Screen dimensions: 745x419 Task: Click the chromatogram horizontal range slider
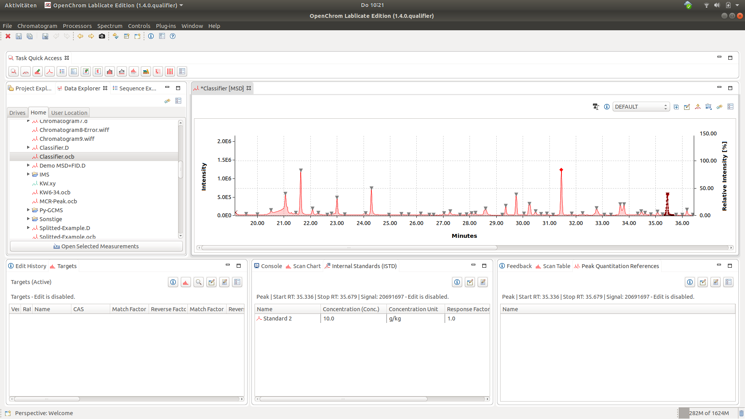tap(349, 248)
